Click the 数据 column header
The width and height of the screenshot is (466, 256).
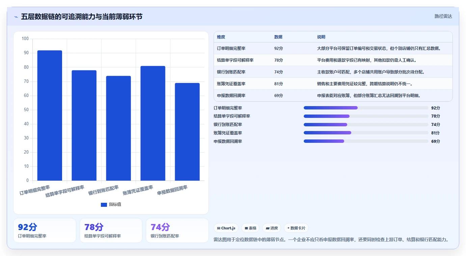278,37
